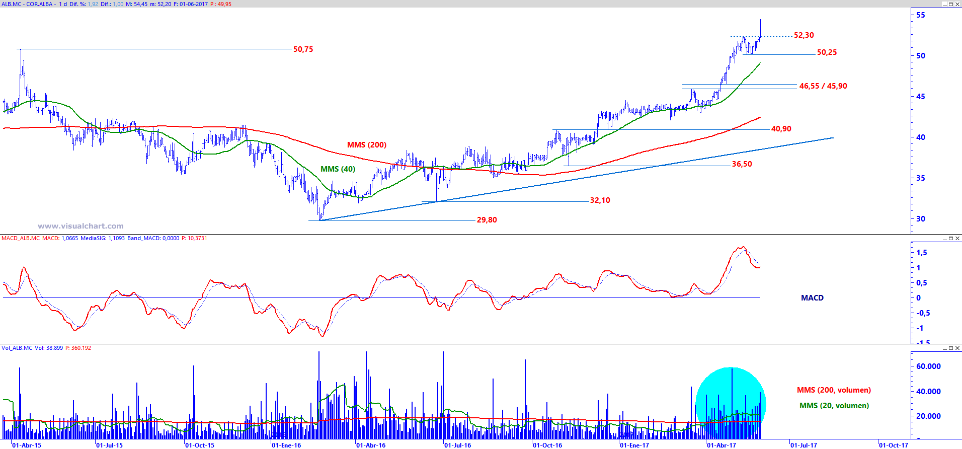The height and width of the screenshot is (449, 962).
Task: Minimize the Vol_ALB.MC volume pane
Action: (944, 348)
